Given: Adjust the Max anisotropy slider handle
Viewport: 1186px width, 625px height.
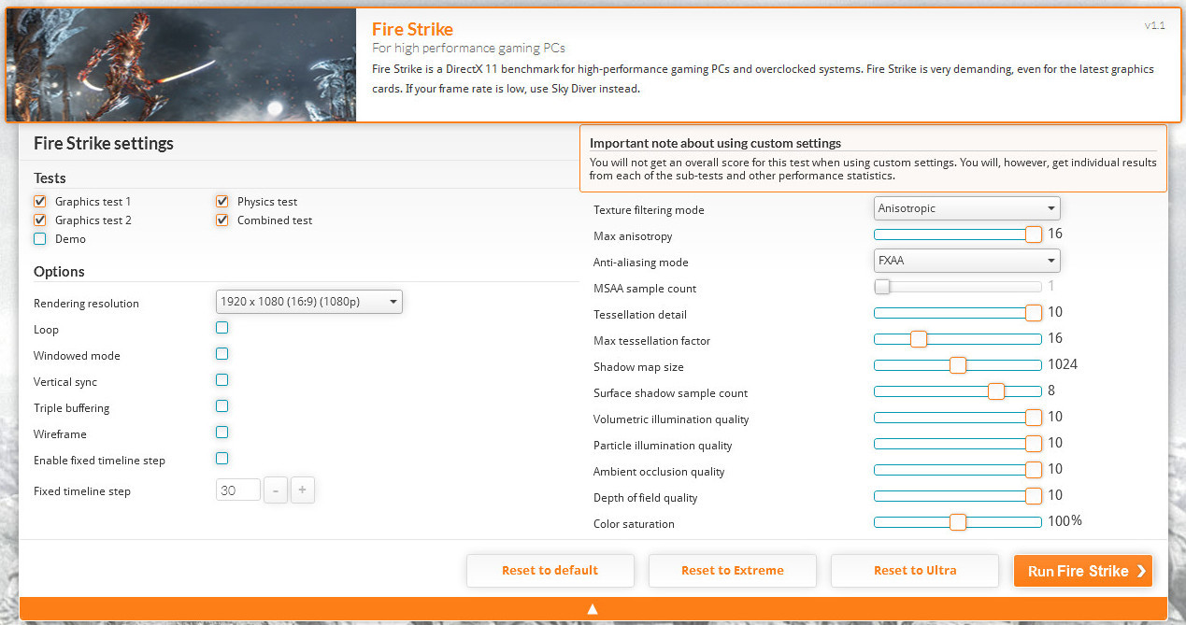Looking at the screenshot, I should tap(1034, 234).
